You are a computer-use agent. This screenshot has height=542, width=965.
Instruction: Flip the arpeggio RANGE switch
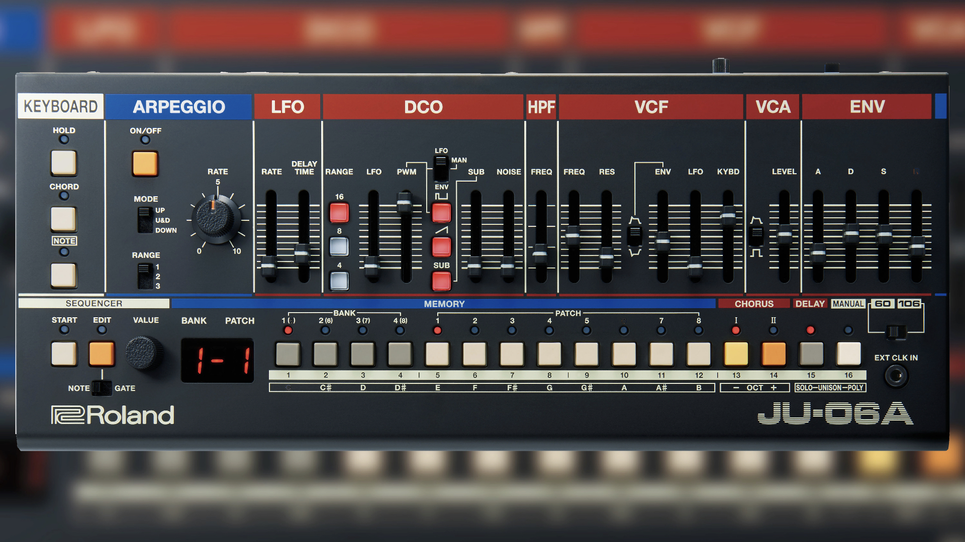(145, 276)
